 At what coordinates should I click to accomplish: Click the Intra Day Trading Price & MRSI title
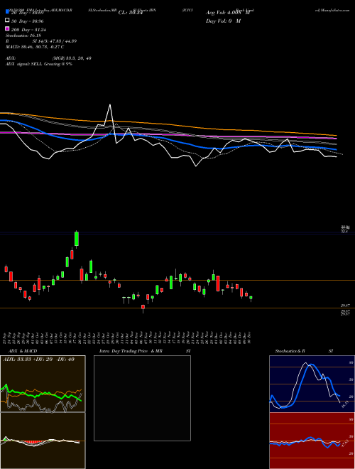(145, 351)
